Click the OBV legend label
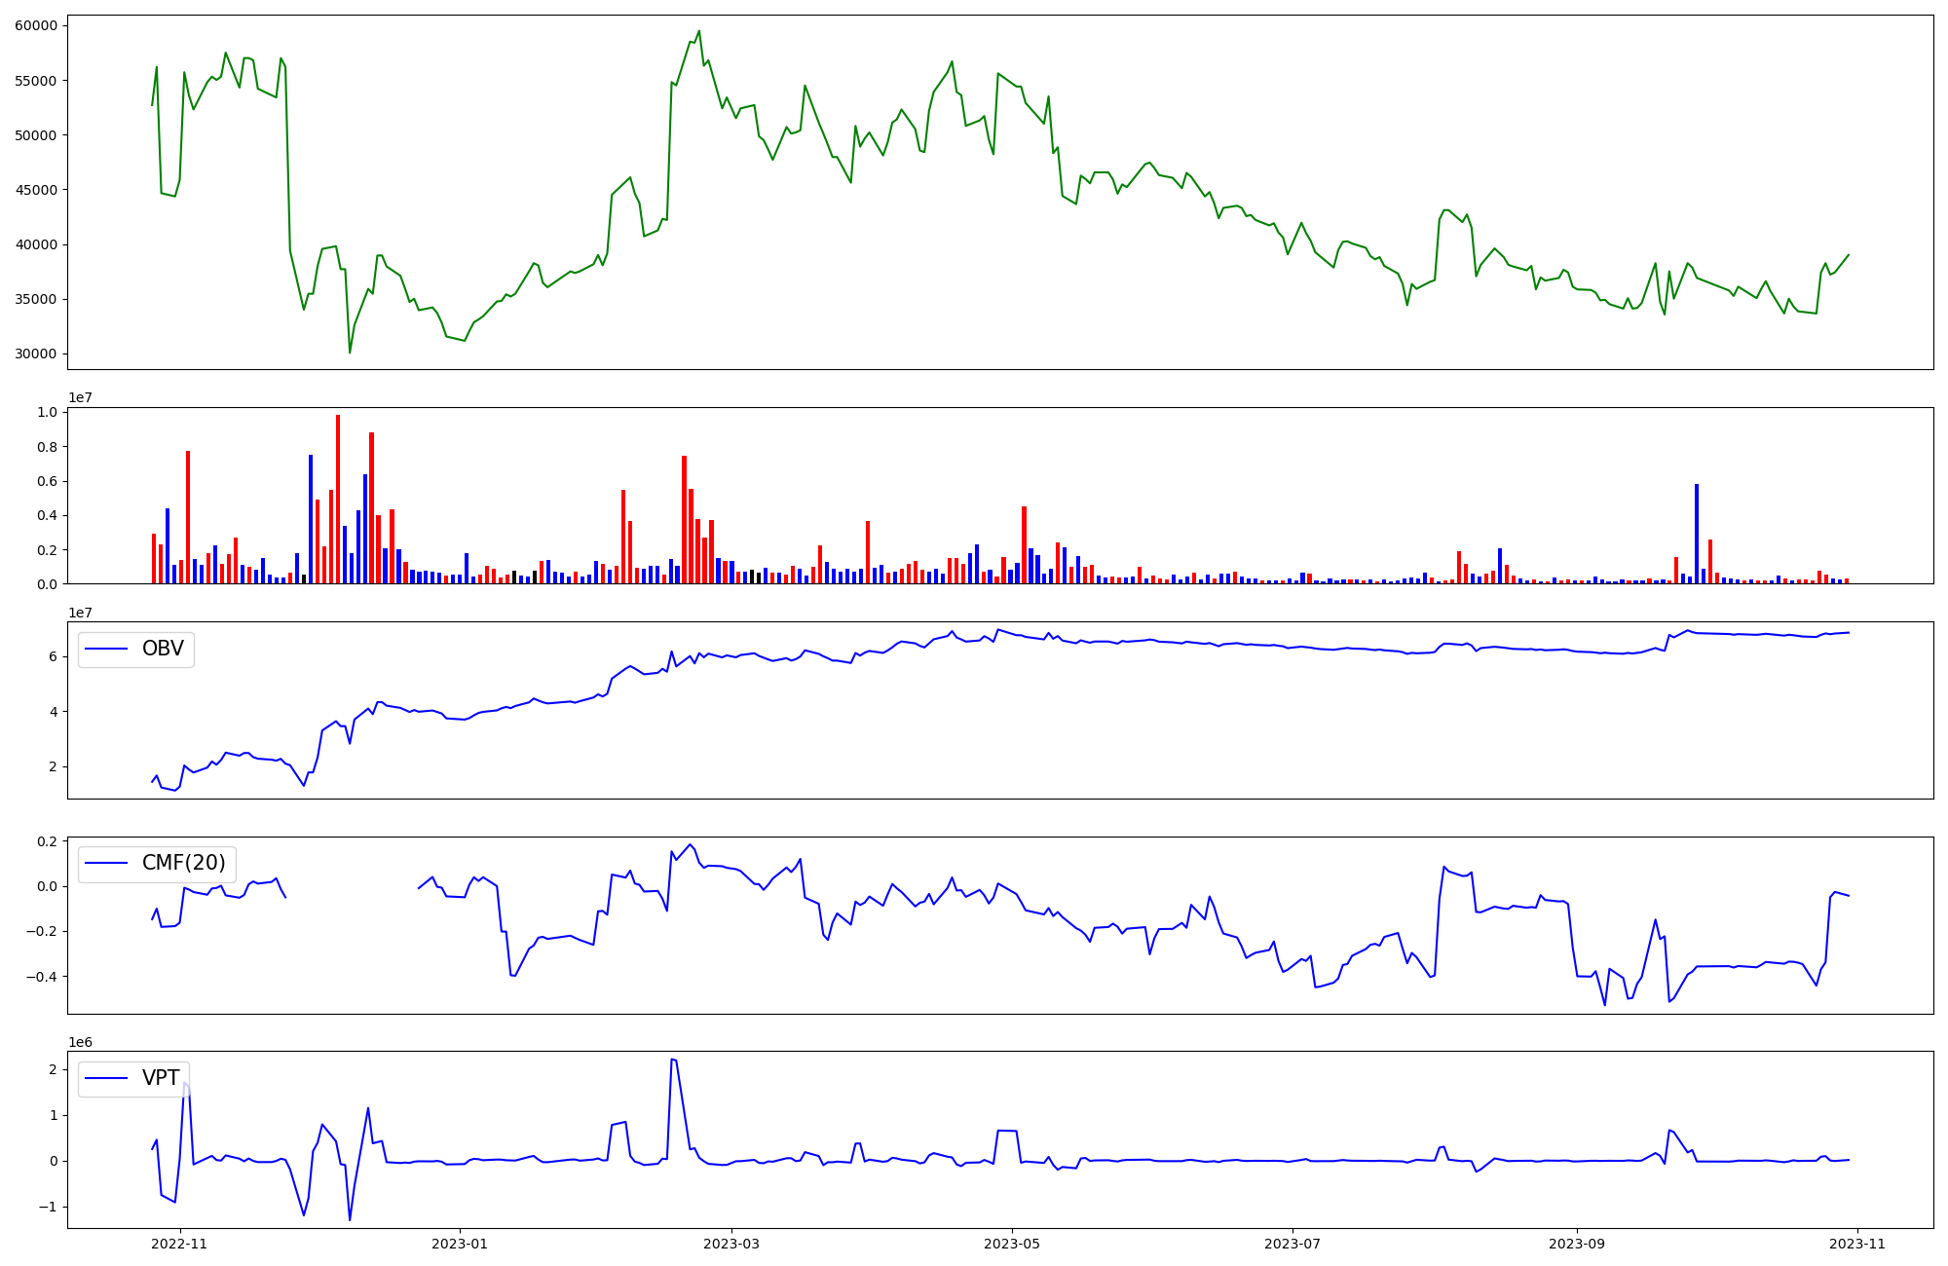This screenshot has width=1948, height=1266. pyautogui.click(x=163, y=649)
